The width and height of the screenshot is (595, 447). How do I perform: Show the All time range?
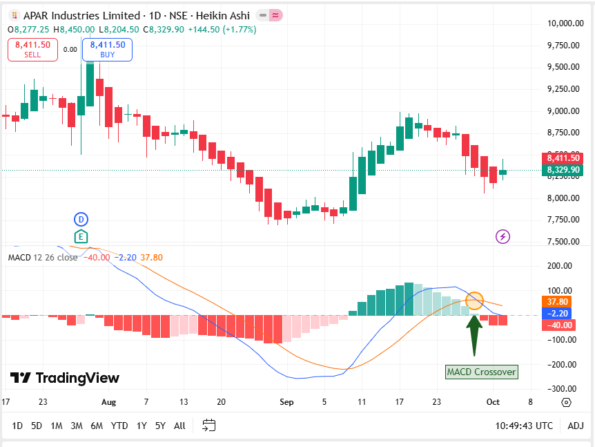tap(179, 426)
